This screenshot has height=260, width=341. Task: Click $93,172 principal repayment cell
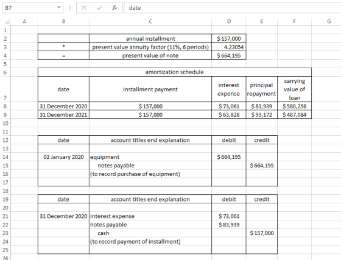click(262, 114)
